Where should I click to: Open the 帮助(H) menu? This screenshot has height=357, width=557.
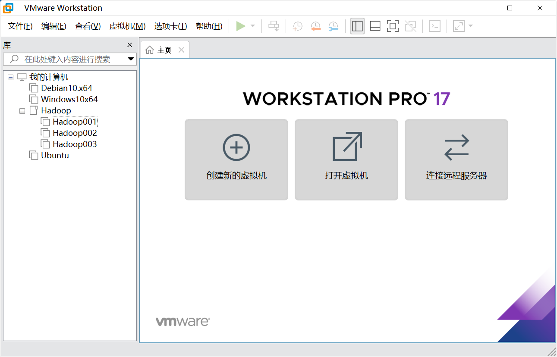209,26
